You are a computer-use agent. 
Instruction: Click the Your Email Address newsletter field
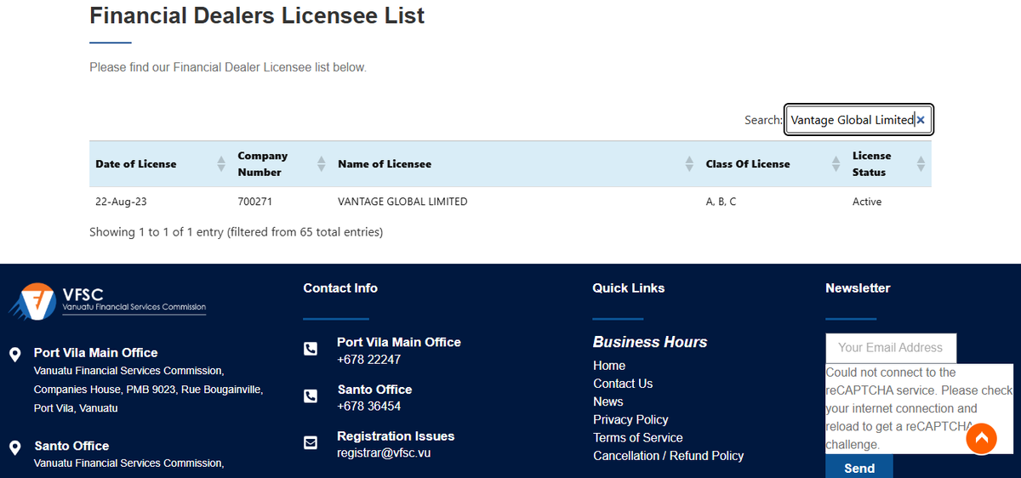(891, 348)
